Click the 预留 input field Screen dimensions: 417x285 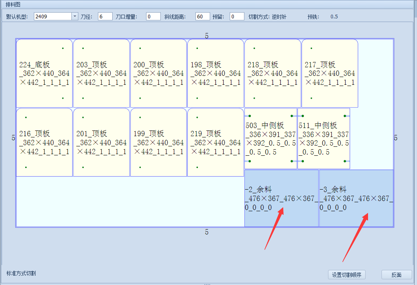[237, 17]
